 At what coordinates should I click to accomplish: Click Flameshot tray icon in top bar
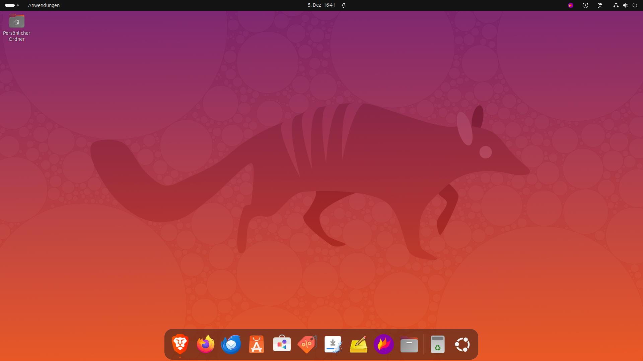(x=571, y=5)
